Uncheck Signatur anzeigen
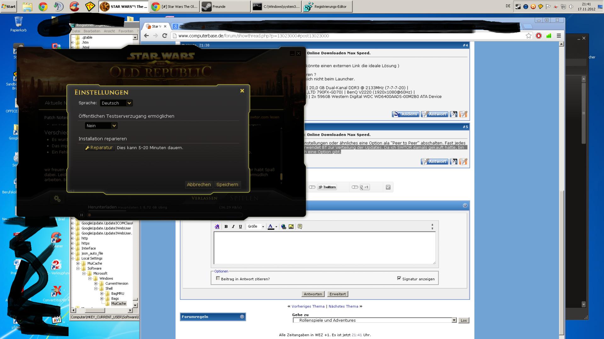 pos(399,278)
